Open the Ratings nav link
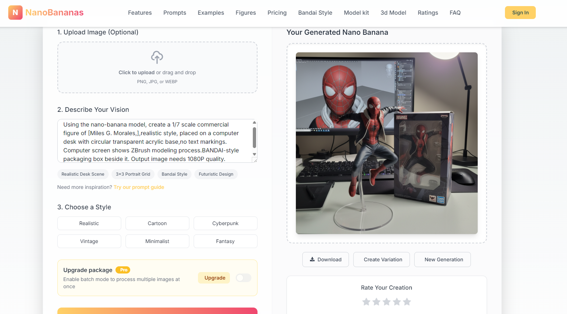 click(428, 13)
